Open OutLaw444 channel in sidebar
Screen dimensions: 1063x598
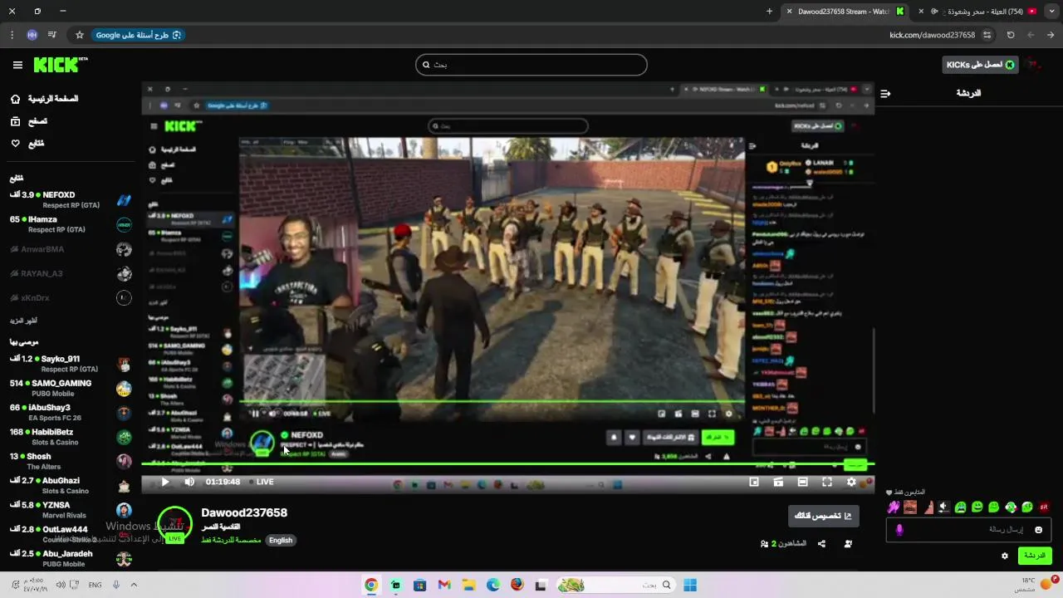71,534
